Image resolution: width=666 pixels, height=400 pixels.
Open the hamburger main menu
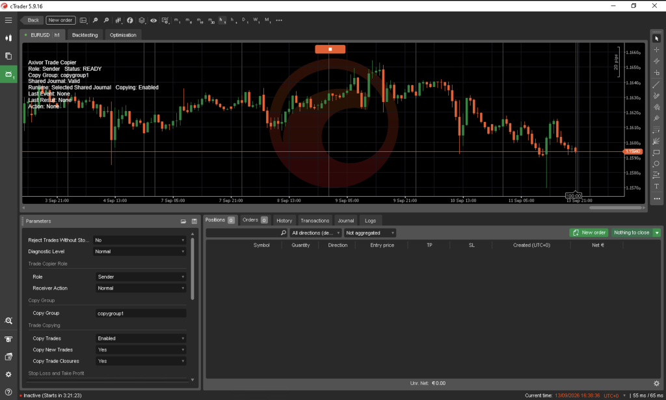pos(8,20)
